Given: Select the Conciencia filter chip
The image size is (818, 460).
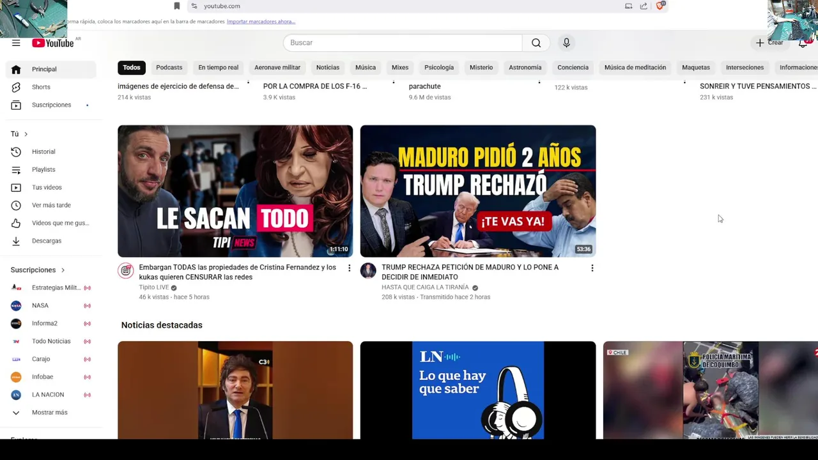Looking at the screenshot, I should [573, 67].
